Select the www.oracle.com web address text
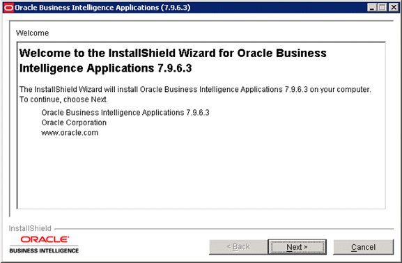Screen dimensions: 402x263 [70, 133]
